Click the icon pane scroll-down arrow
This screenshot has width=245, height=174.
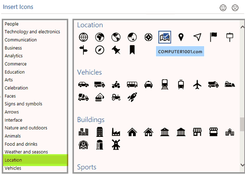(x=242, y=165)
